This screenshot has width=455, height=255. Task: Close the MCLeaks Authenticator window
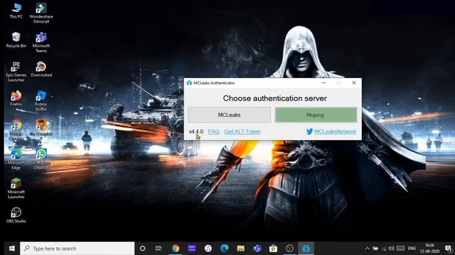click(x=354, y=83)
